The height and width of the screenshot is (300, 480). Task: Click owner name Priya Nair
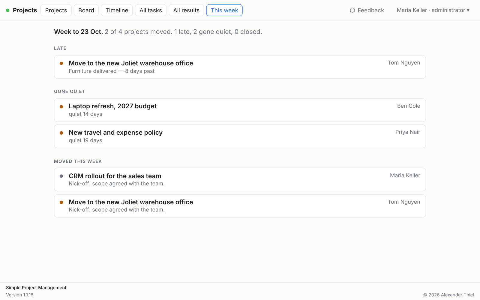(408, 132)
